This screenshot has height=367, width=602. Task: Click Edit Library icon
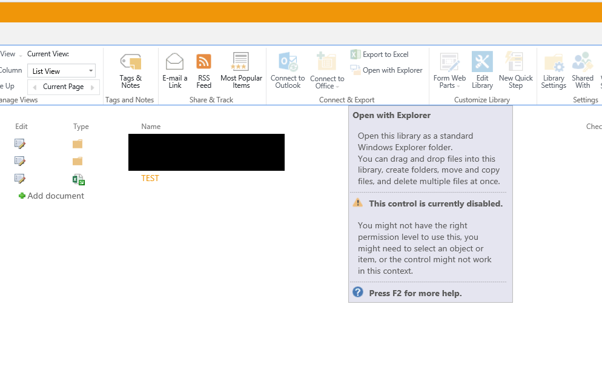click(x=482, y=62)
